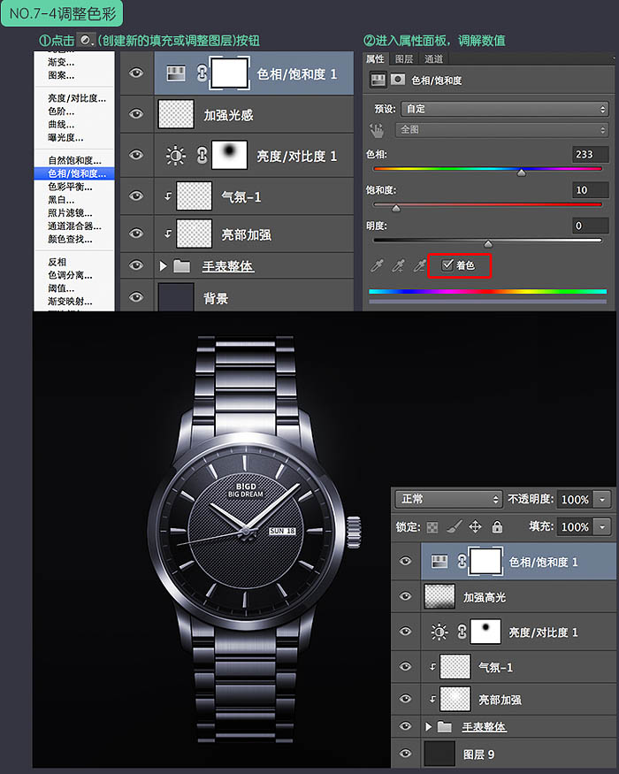Click the 色相 value field showing 233

590,154
